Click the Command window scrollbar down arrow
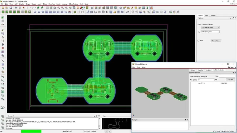 (x=99, y=128)
